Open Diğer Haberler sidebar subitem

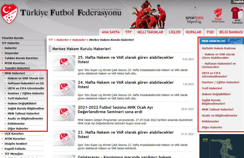tap(18, 129)
